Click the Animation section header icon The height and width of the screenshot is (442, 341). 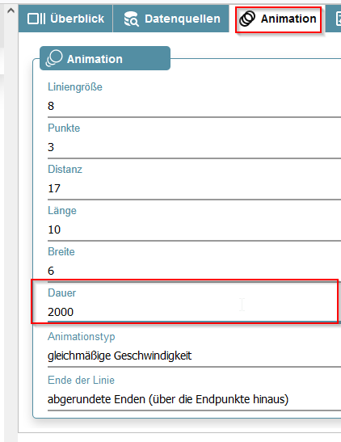click(54, 58)
